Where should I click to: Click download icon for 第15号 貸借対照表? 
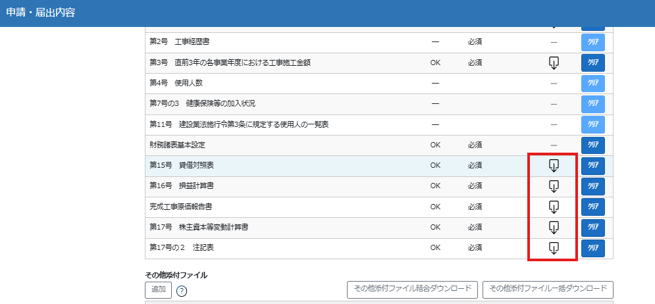point(554,166)
